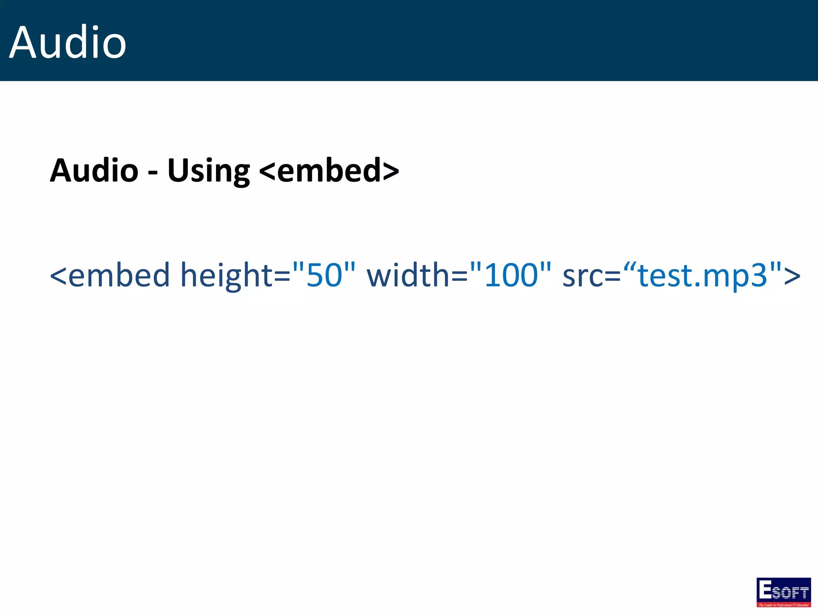Viewport: 818px width, 614px height.
Task: Click the red tagline under ESOFT logo
Action: pyautogui.click(x=783, y=605)
